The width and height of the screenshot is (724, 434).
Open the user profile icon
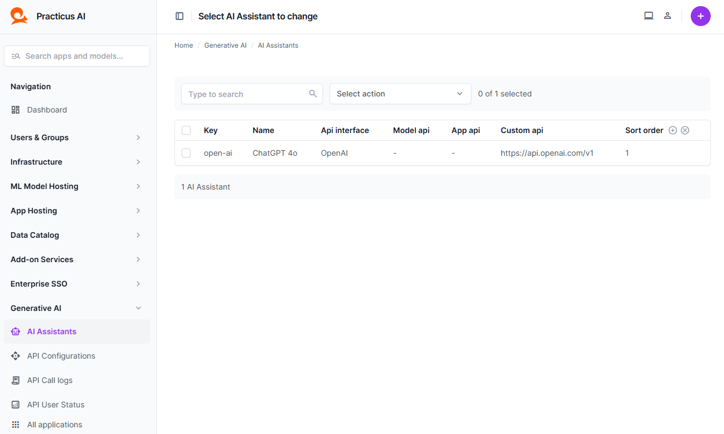(x=667, y=16)
